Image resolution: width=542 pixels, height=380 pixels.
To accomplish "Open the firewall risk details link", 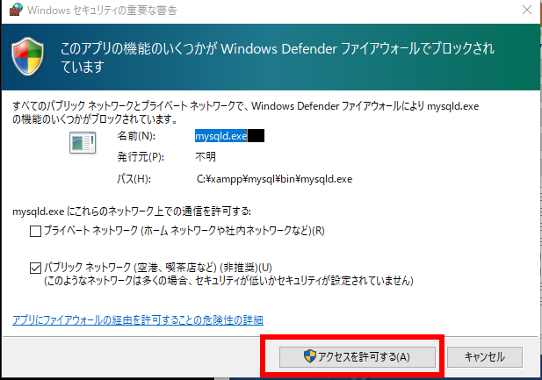I will [138, 320].
